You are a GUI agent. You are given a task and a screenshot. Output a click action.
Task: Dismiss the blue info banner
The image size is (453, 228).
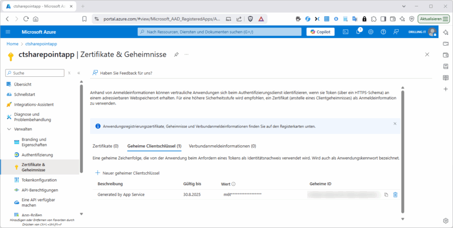coord(395,124)
